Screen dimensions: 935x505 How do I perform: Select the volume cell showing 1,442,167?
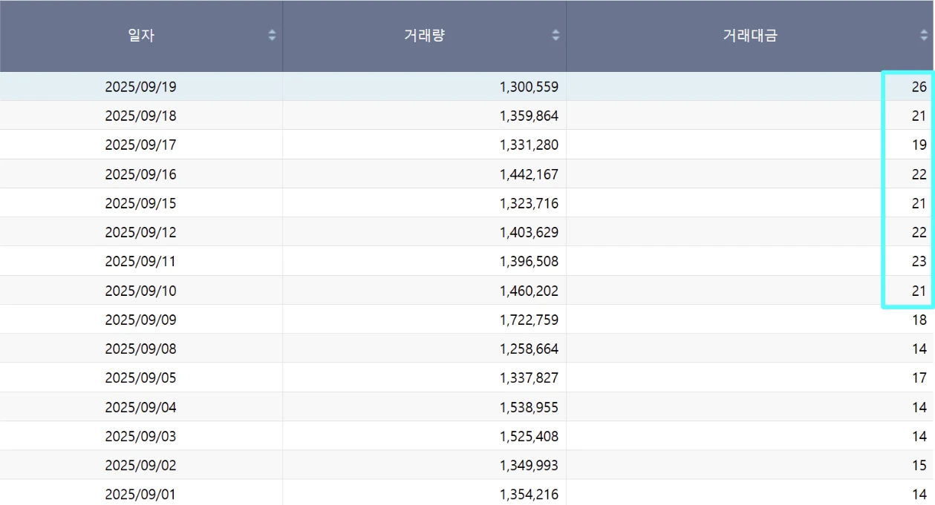(529, 174)
